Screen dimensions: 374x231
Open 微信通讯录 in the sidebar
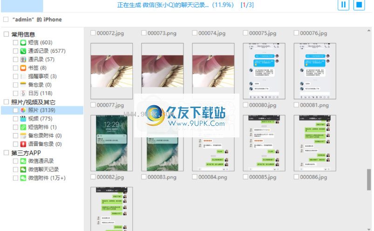(41, 161)
